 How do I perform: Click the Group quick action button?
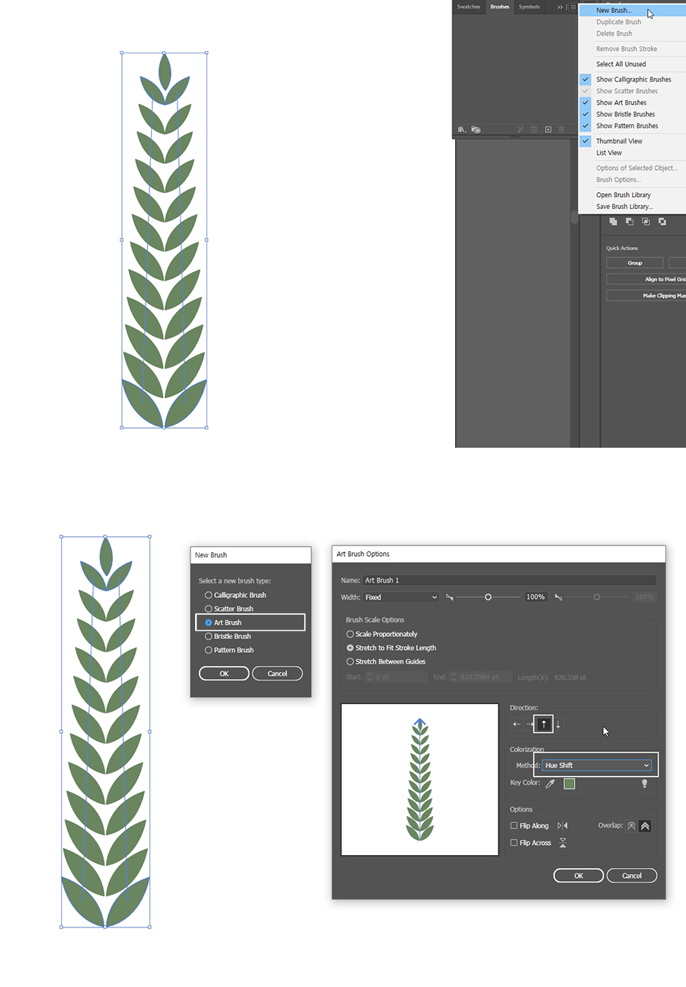(x=635, y=262)
